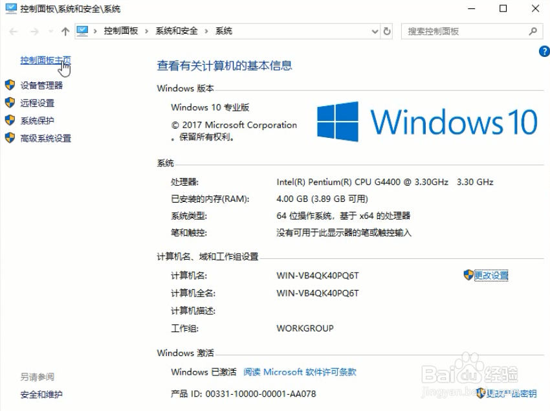The image size is (550, 411).
Task: Open the help question mark icon
Action: [544, 51]
